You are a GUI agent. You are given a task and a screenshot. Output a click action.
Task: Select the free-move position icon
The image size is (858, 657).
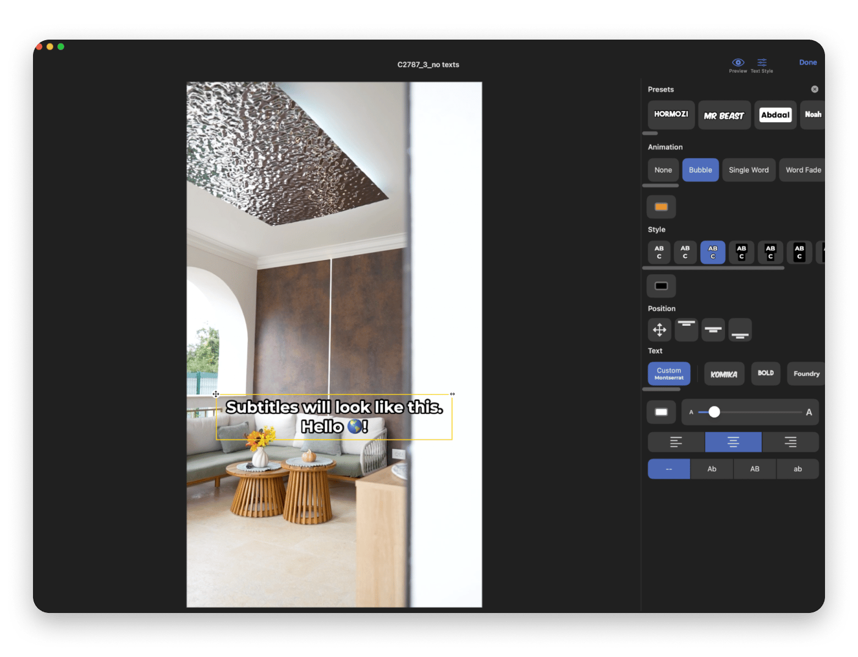point(659,330)
